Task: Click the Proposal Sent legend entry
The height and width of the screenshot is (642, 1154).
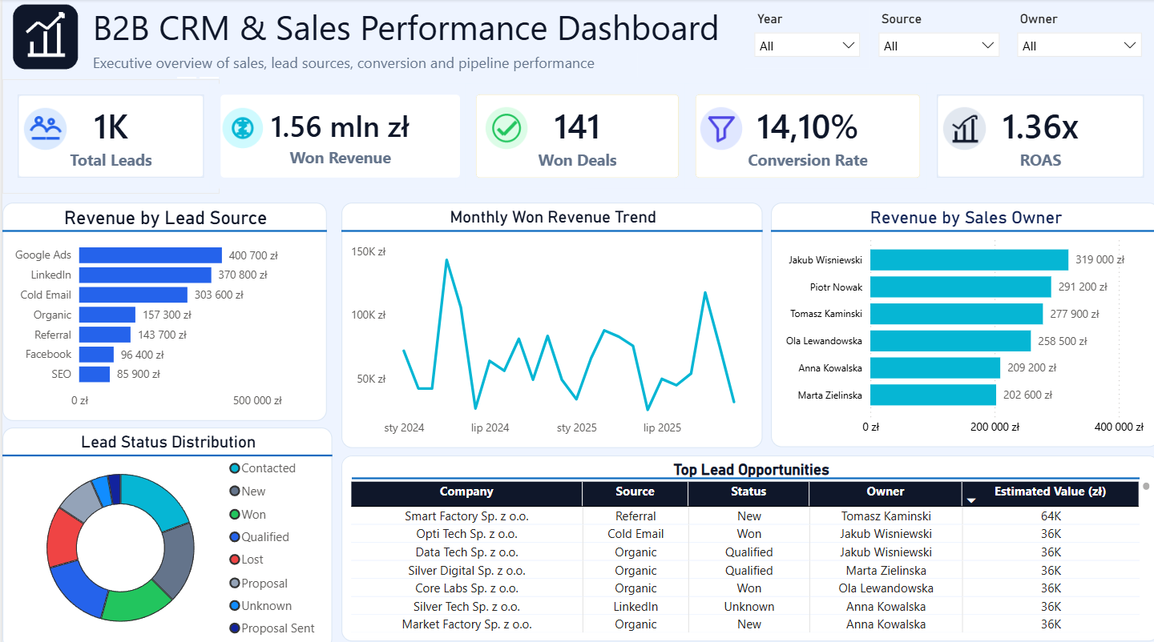Action: click(272, 628)
